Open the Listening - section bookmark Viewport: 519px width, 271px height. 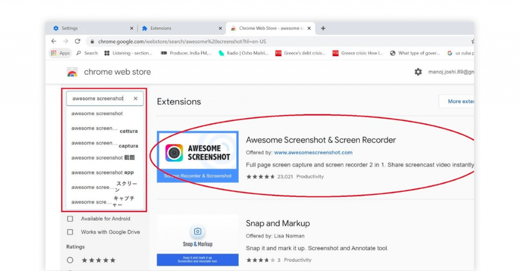pos(128,53)
